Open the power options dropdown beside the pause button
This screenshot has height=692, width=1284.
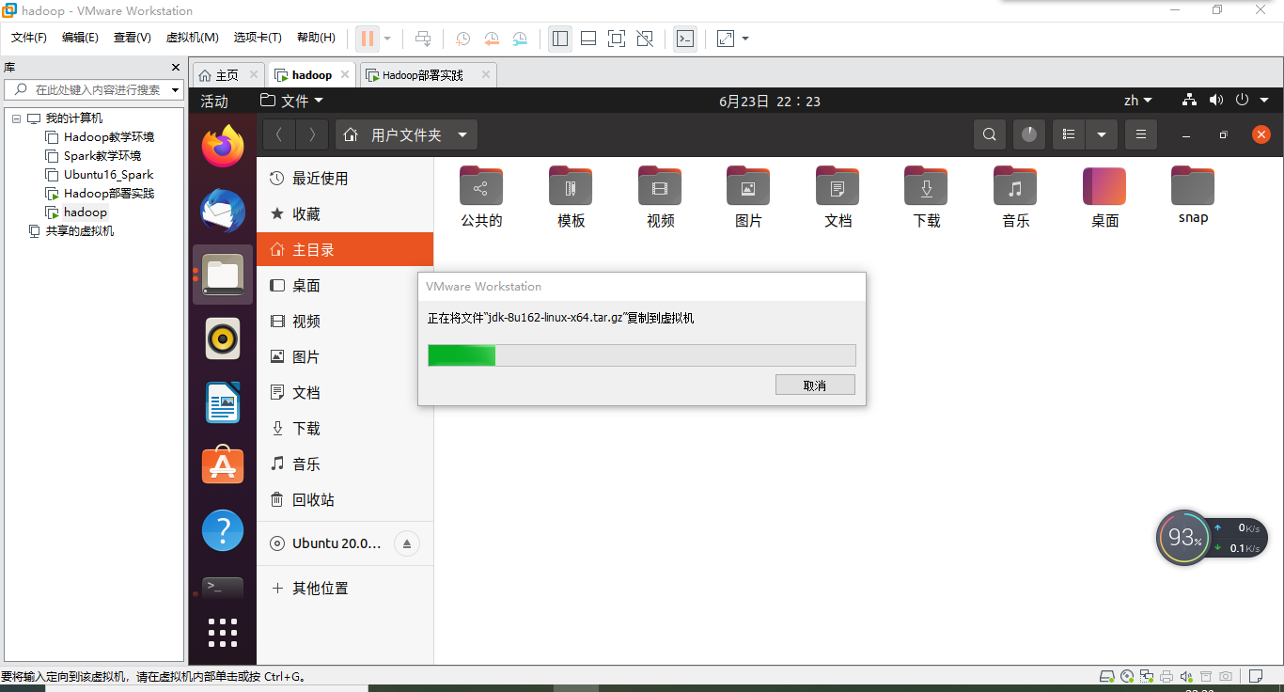pos(387,39)
